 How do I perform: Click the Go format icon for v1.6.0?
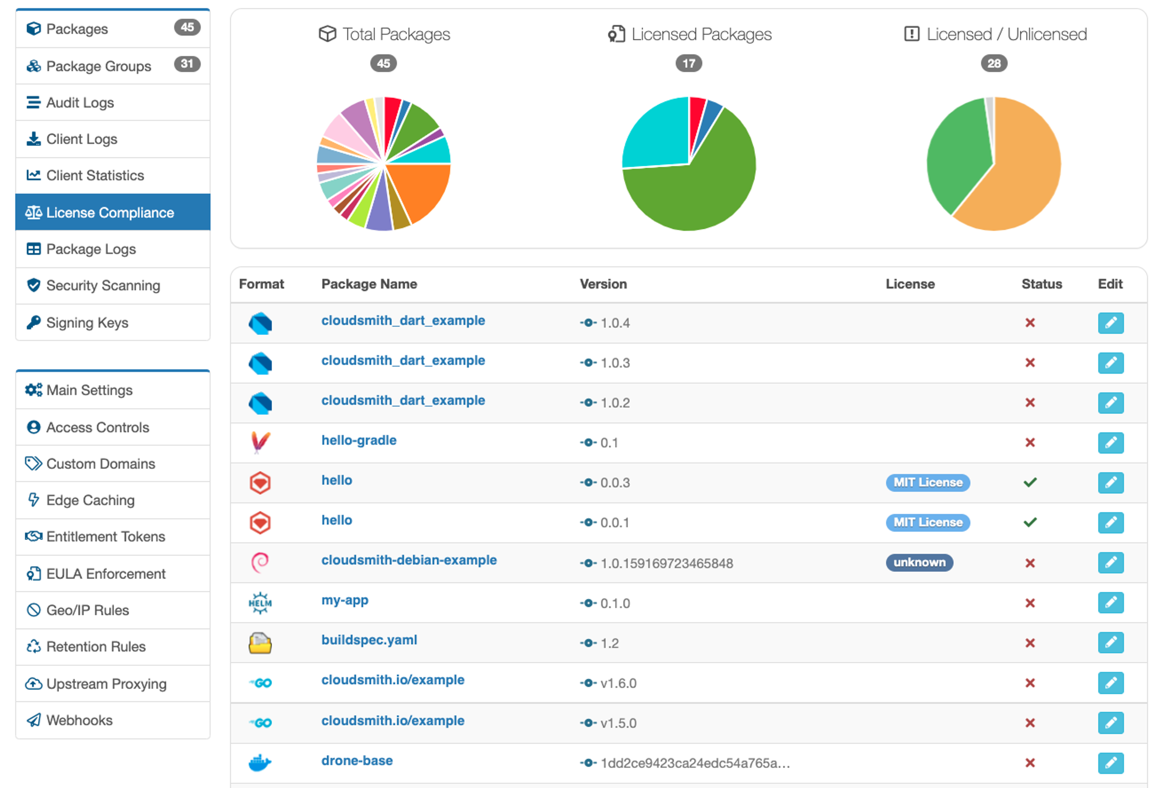(x=261, y=683)
